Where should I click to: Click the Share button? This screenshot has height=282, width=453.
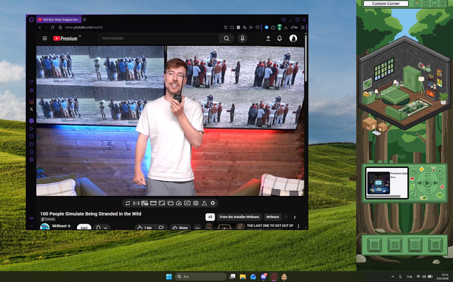180,228
